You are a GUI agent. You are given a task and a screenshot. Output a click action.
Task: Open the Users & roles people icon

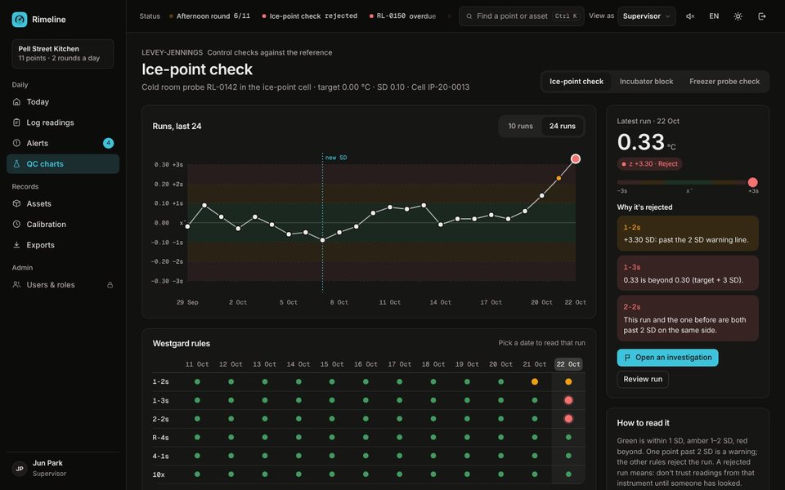pyautogui.click(x=16, y=284)
